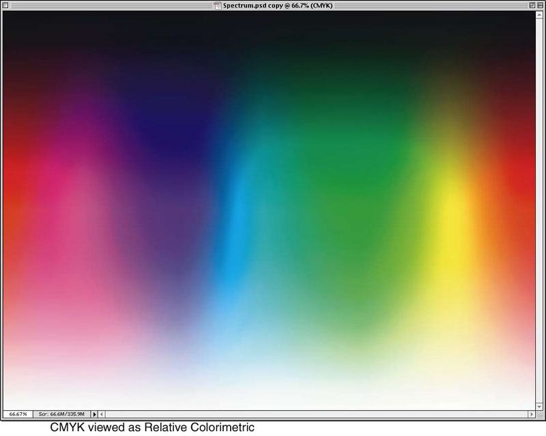
Task: Click the 66.67% zoom percentage field
Action: pos(18,414)
